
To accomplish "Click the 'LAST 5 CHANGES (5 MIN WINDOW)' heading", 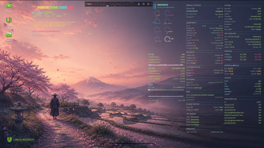I will click(x=45, y=31).
